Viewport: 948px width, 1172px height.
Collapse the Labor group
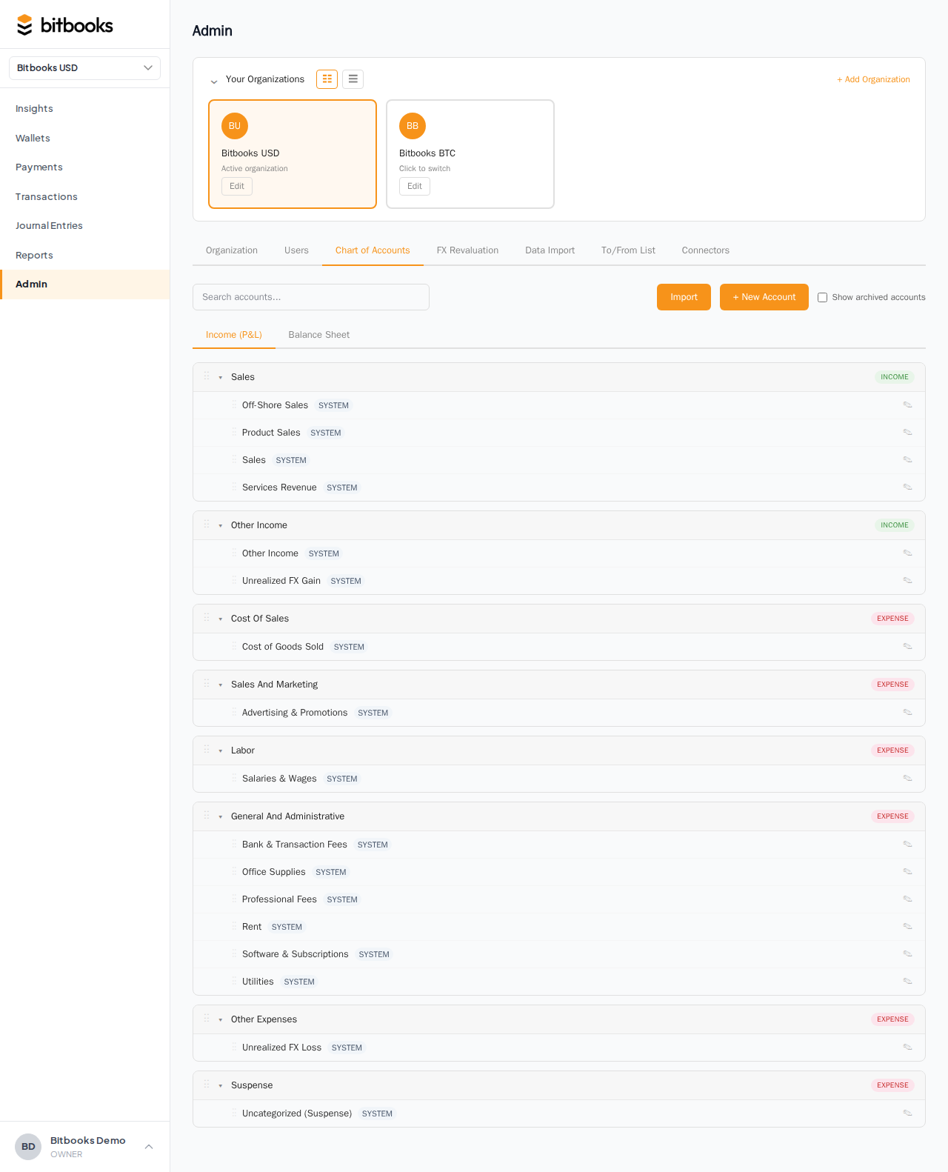pos(221,750)
